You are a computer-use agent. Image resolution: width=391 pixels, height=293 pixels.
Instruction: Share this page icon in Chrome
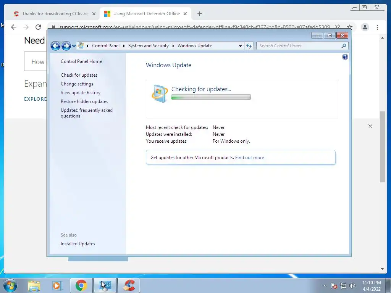pyautogui.click(x=338, y=27)
